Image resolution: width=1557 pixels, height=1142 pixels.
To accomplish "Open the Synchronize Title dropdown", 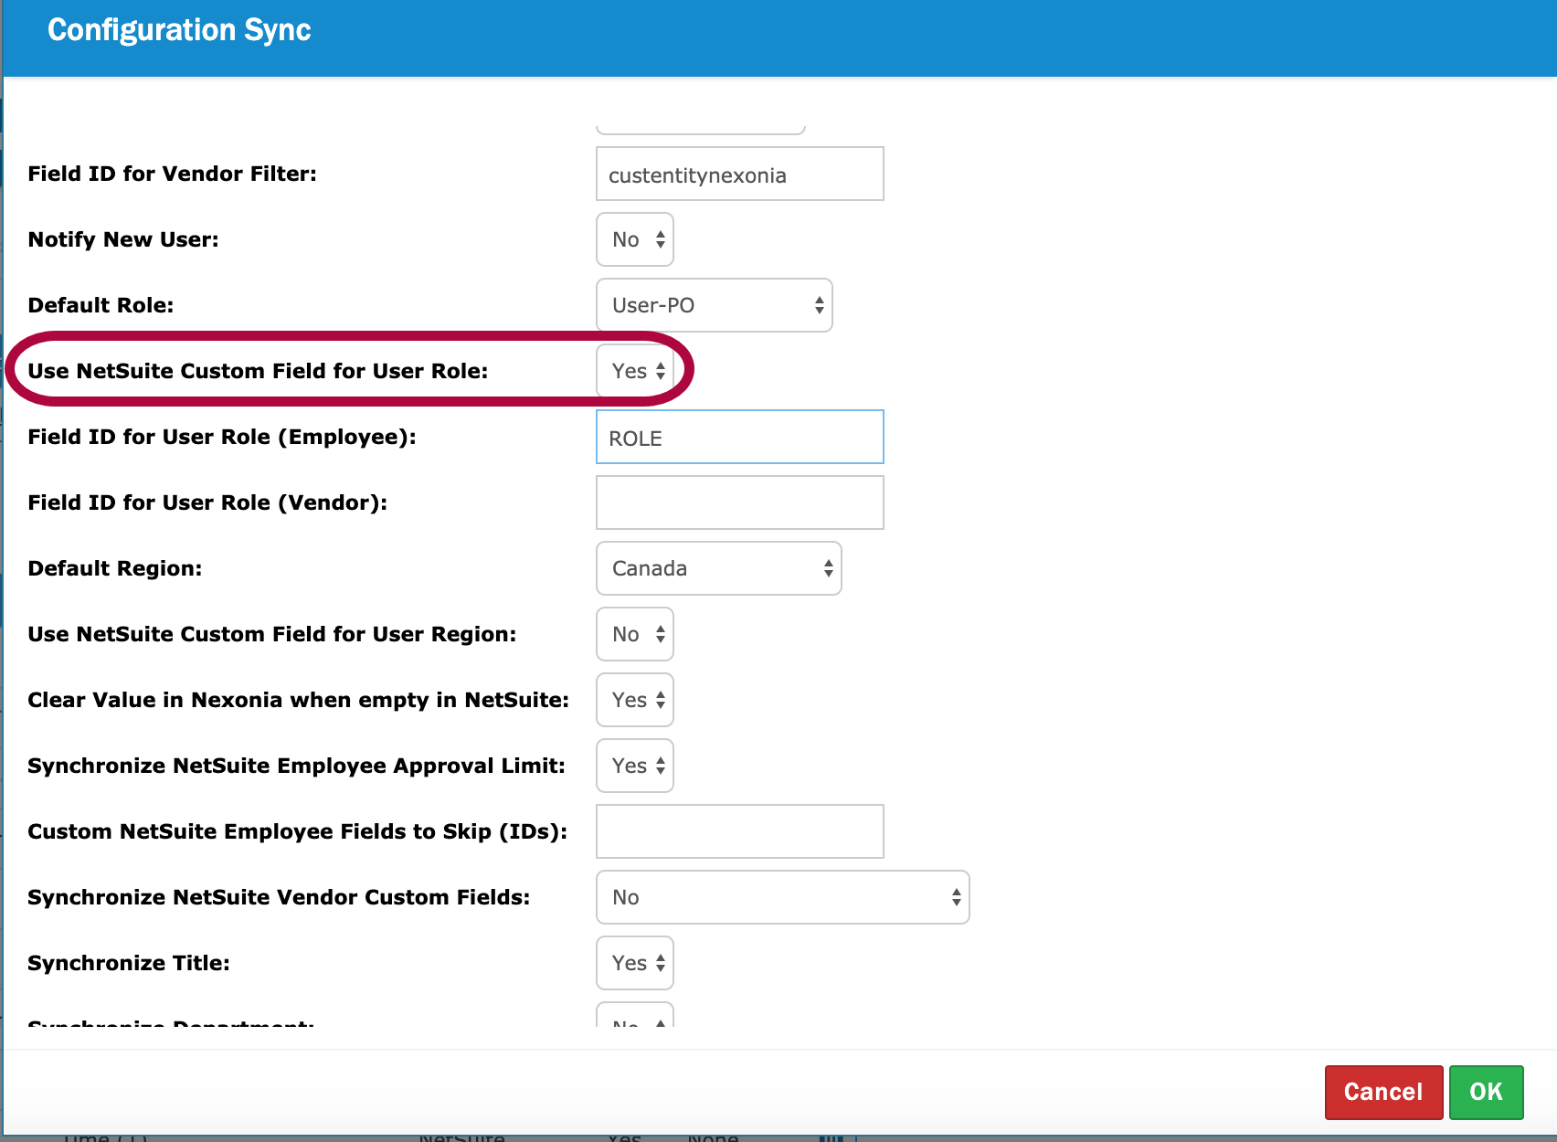I will pyautogui.click(x=635, y=963).
